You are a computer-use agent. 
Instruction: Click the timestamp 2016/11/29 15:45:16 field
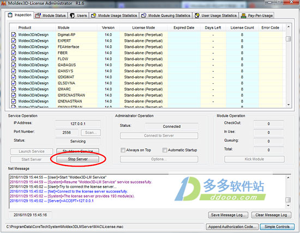[30, 215]
